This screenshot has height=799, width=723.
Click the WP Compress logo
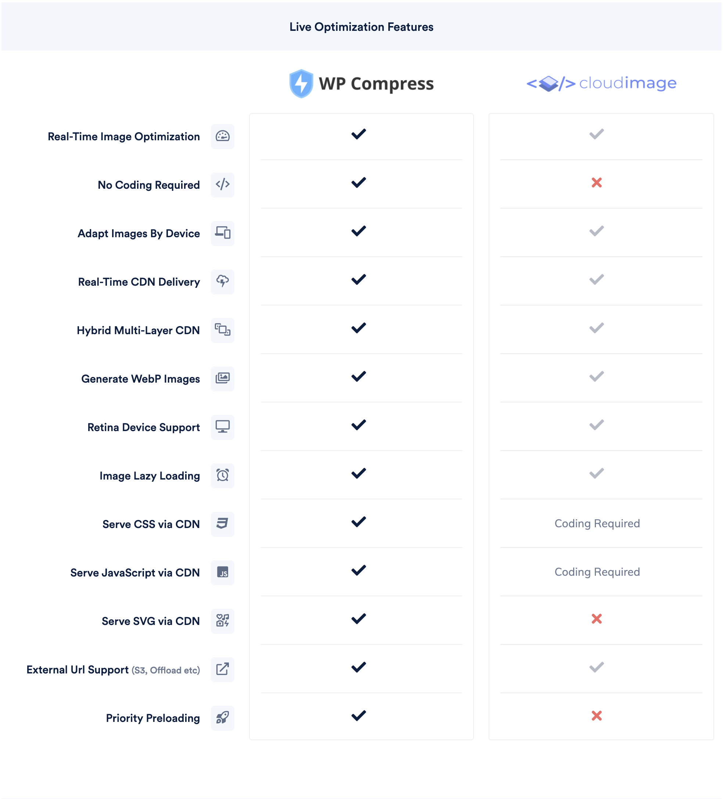click(x=361, y=84)
